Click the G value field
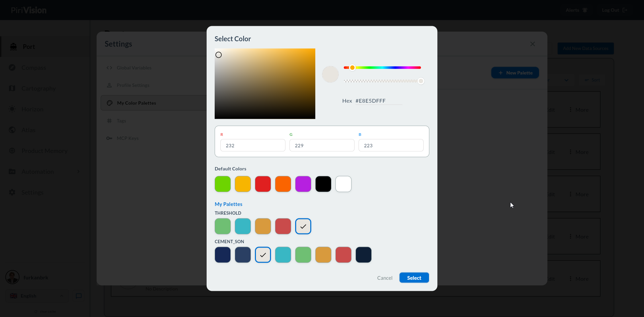The height and width of the screenshot is (317, 644). click(x=322, y=145)
